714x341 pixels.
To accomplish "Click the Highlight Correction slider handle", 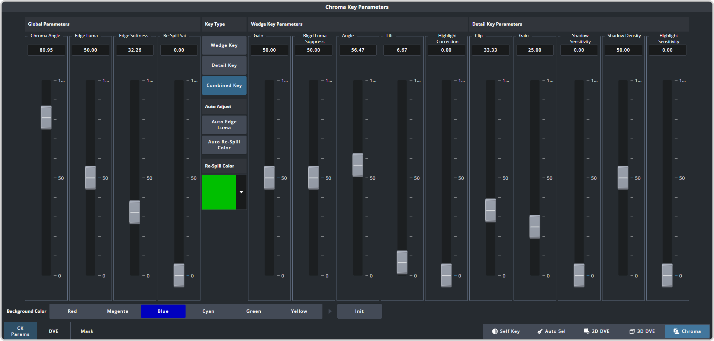I will click(x=446, y=275).
